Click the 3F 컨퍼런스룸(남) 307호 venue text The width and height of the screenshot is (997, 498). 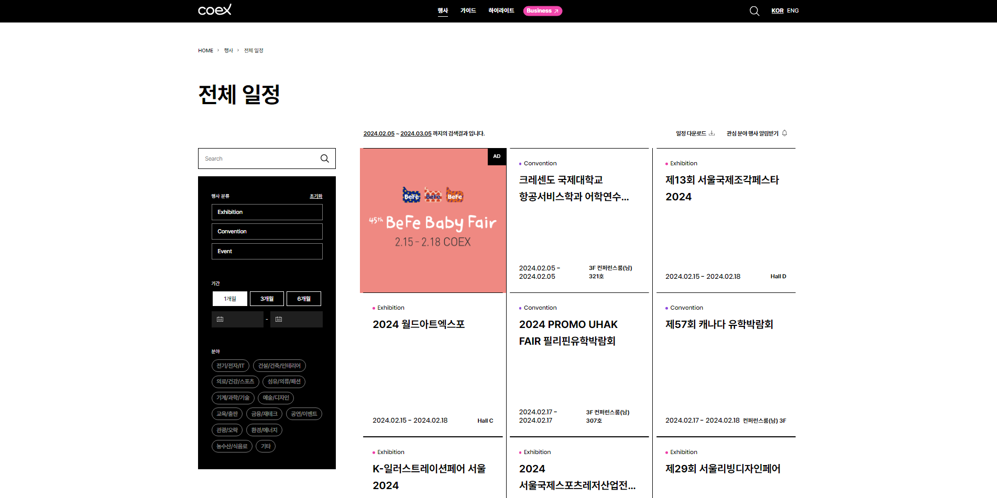(608, 416)
